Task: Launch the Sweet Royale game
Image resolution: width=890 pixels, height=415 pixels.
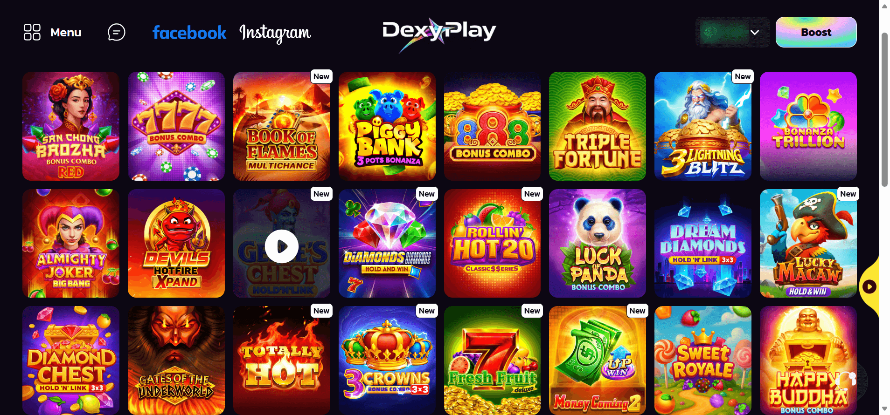Action: coord(703,360)
